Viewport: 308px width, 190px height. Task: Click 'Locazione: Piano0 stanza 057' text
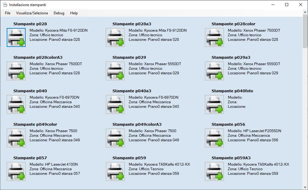click(55, 174)
